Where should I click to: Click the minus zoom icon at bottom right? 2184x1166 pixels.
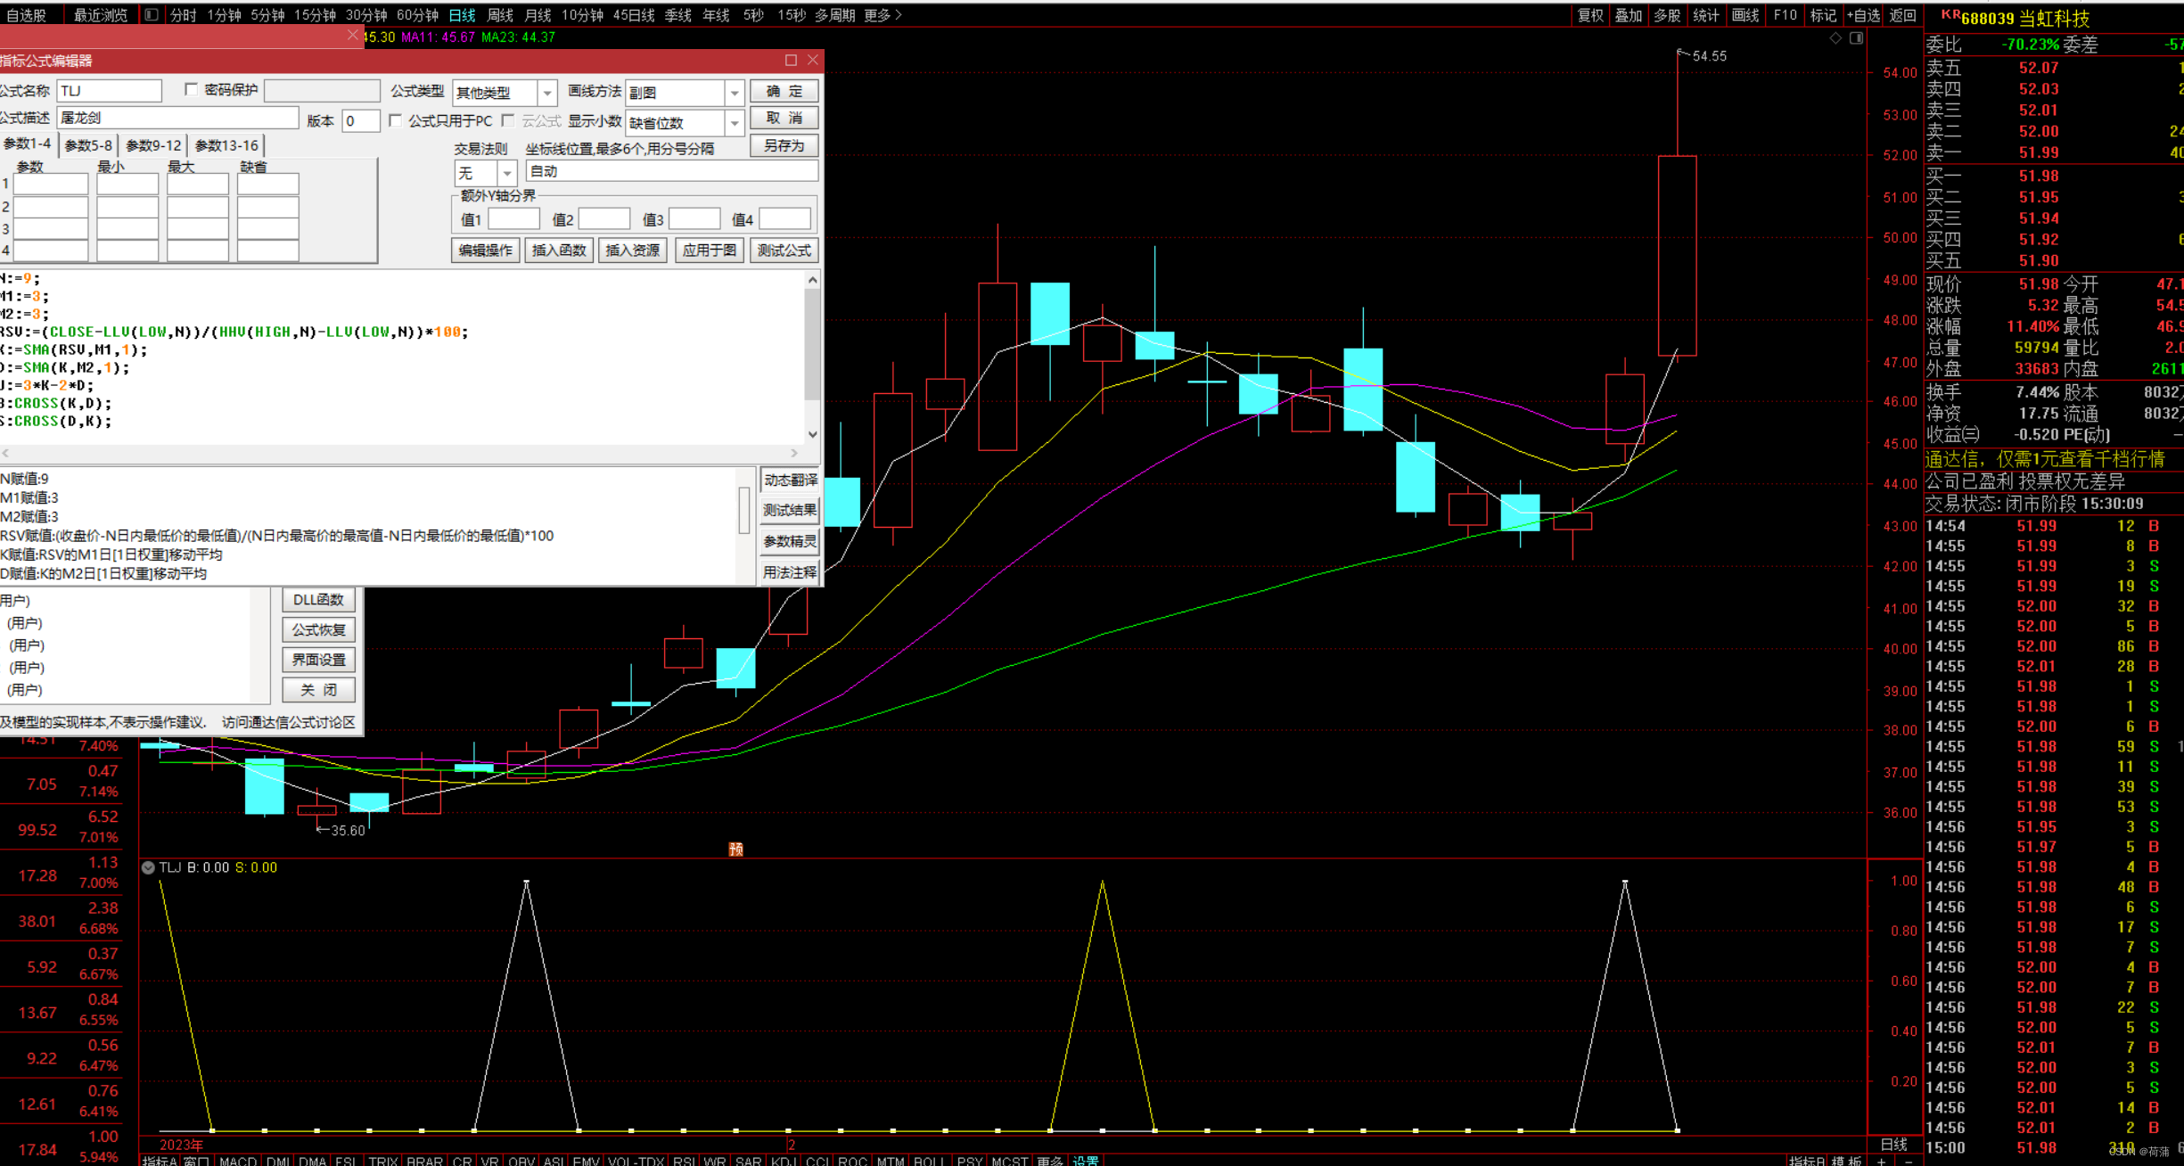(1909, 1161)
